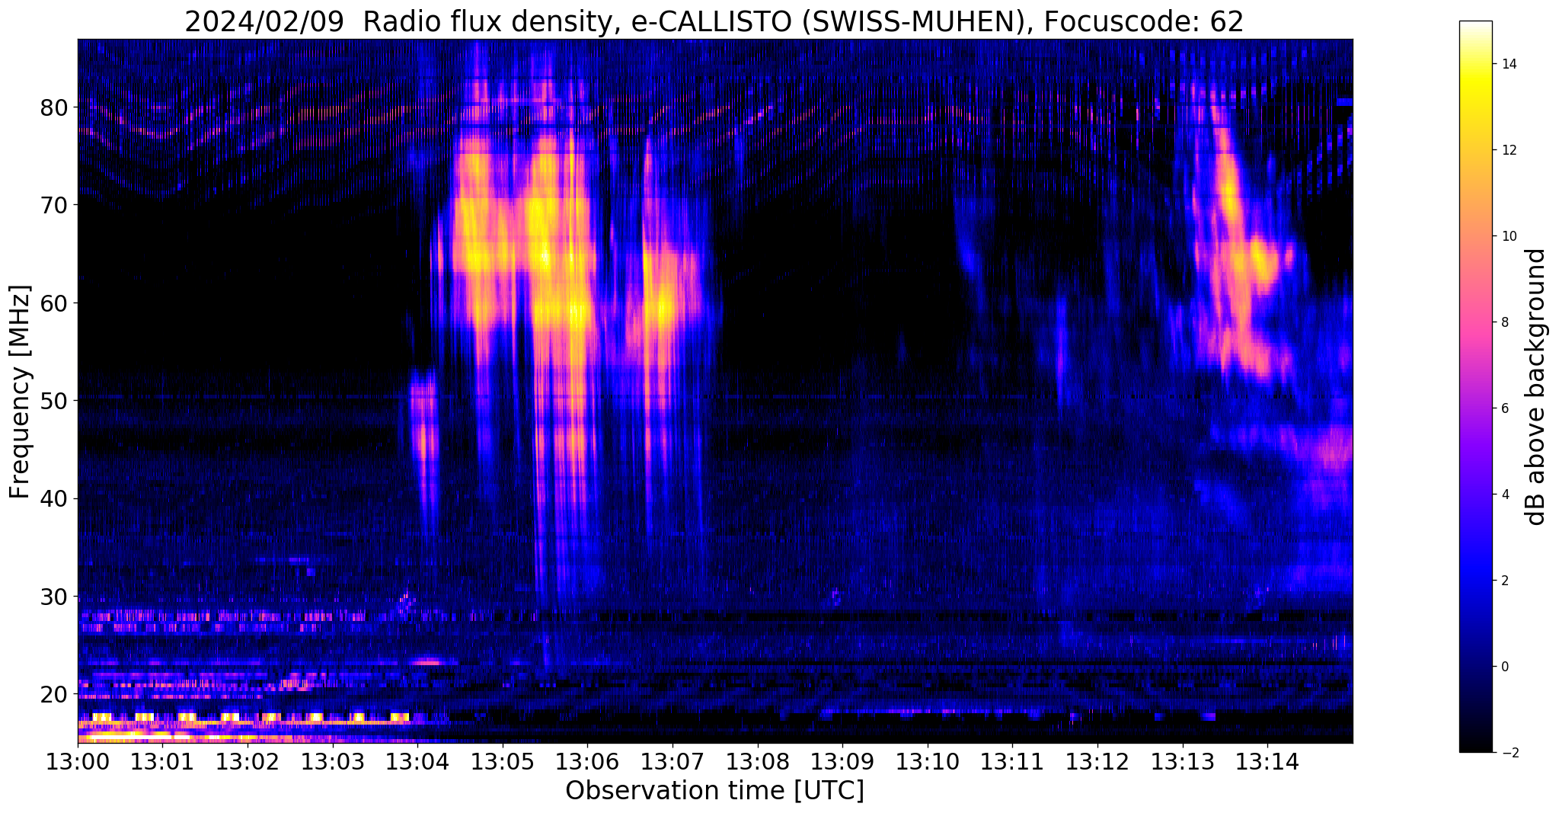This screenshot has width=1559, height=813.
Task: Click the colorbar tick label 8
Action: pos(1504,322)
